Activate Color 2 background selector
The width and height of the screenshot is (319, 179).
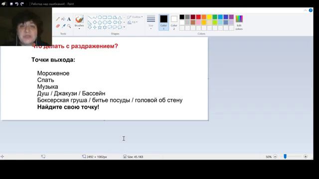coord(174,22)
